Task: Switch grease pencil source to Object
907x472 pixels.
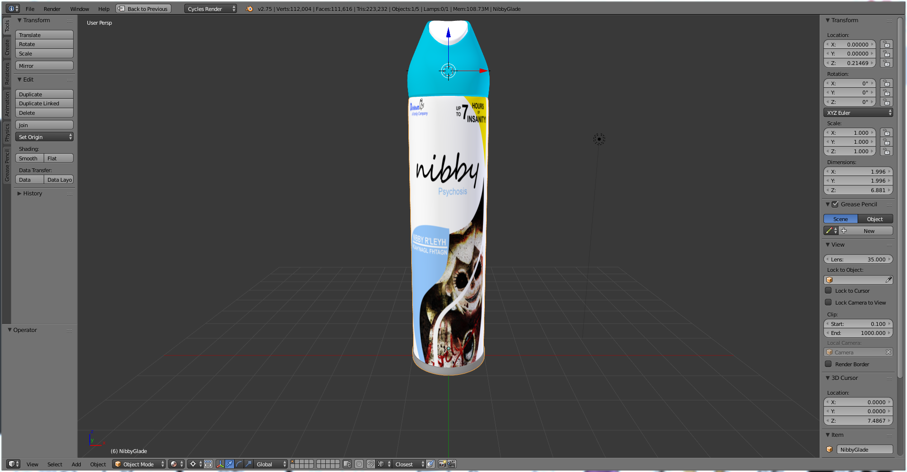Action: [875, 219]
